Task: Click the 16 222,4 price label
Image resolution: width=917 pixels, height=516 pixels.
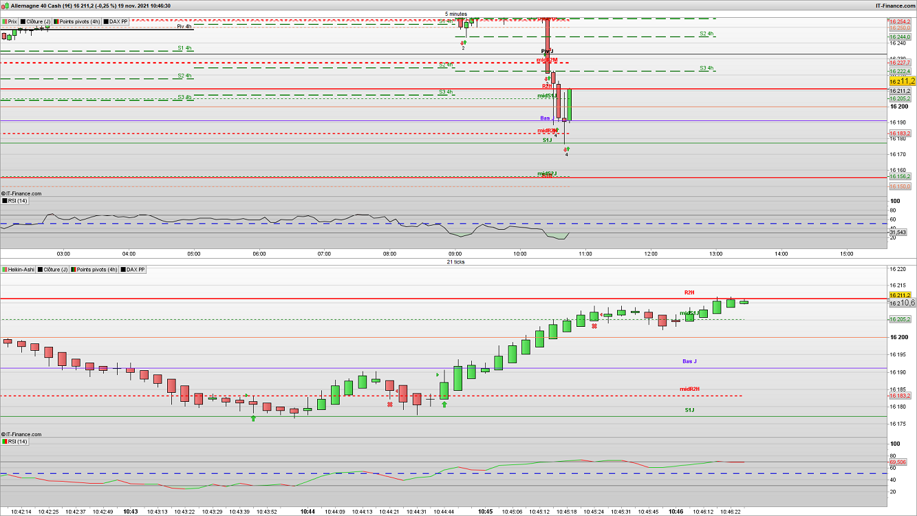Action: pyautogui.click(x=900, y=71)
